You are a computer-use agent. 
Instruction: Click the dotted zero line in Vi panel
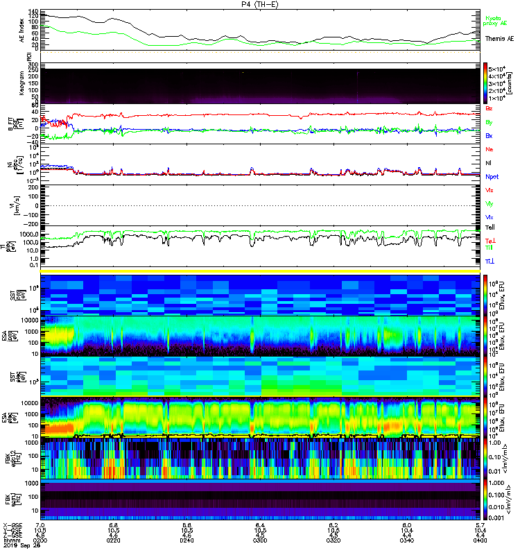[x=261, y=205]
